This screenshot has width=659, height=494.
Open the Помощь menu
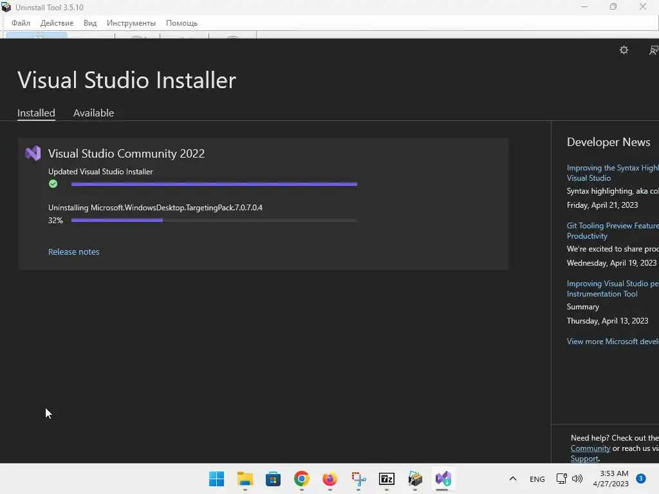[x=181, y=23]
